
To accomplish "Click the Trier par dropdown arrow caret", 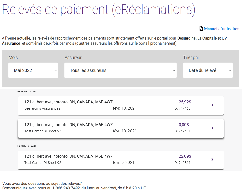I will [x=230, y=70].
